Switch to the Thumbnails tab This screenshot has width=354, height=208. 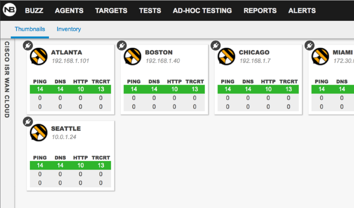tap(30, 29)
